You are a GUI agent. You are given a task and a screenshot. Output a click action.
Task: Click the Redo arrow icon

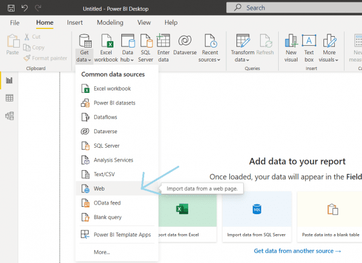(x=38, y=8)
